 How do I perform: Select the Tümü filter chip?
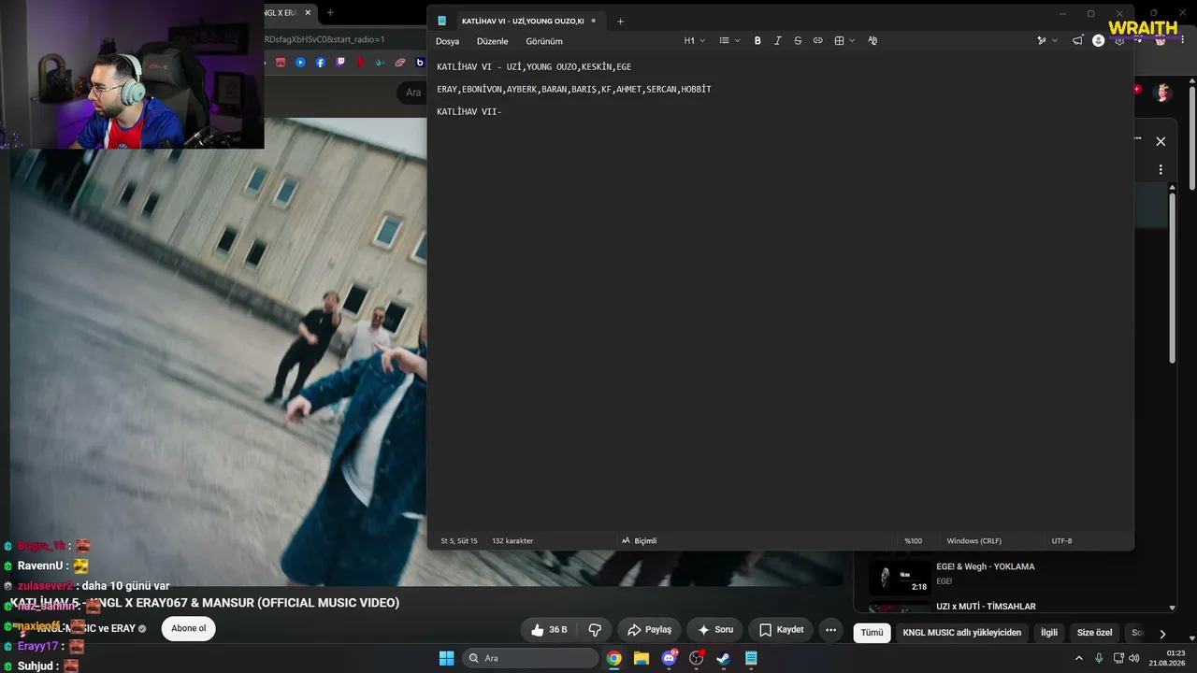872,633
